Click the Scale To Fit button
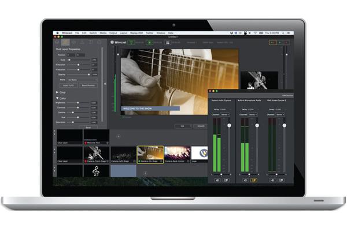Screen dimensions: 347x231 click(68, 85)
